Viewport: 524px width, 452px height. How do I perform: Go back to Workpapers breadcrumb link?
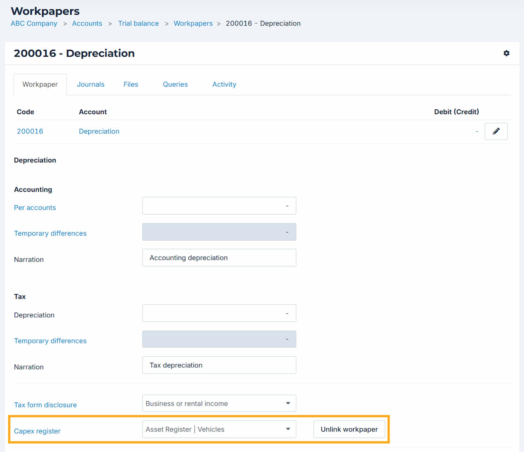(193, 23)
